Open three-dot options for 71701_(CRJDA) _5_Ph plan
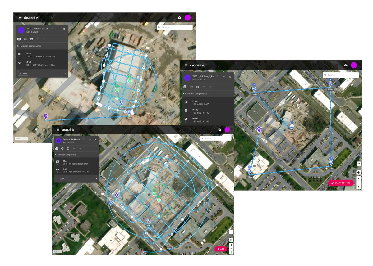373x266 pixels. (224, 77)
